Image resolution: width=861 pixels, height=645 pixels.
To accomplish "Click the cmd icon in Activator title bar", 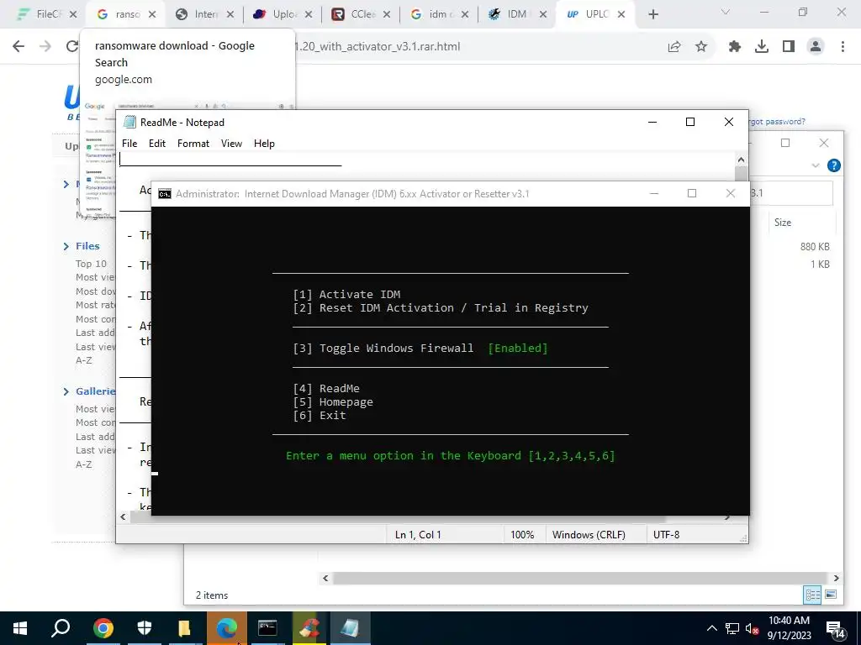I will point(164,194).
